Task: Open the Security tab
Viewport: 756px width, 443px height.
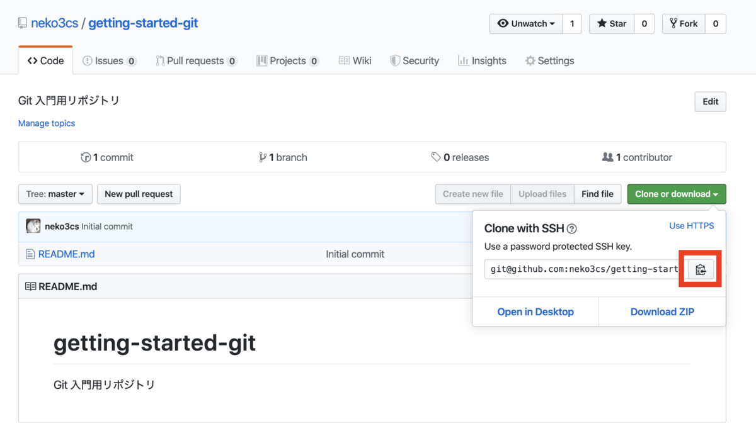Action: 414,60
